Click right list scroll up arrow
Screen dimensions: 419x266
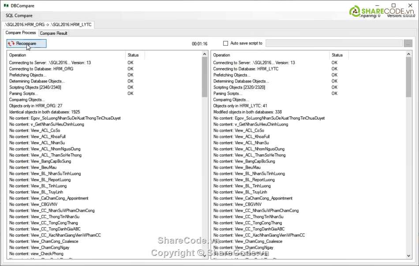click(x=408, y=54)
